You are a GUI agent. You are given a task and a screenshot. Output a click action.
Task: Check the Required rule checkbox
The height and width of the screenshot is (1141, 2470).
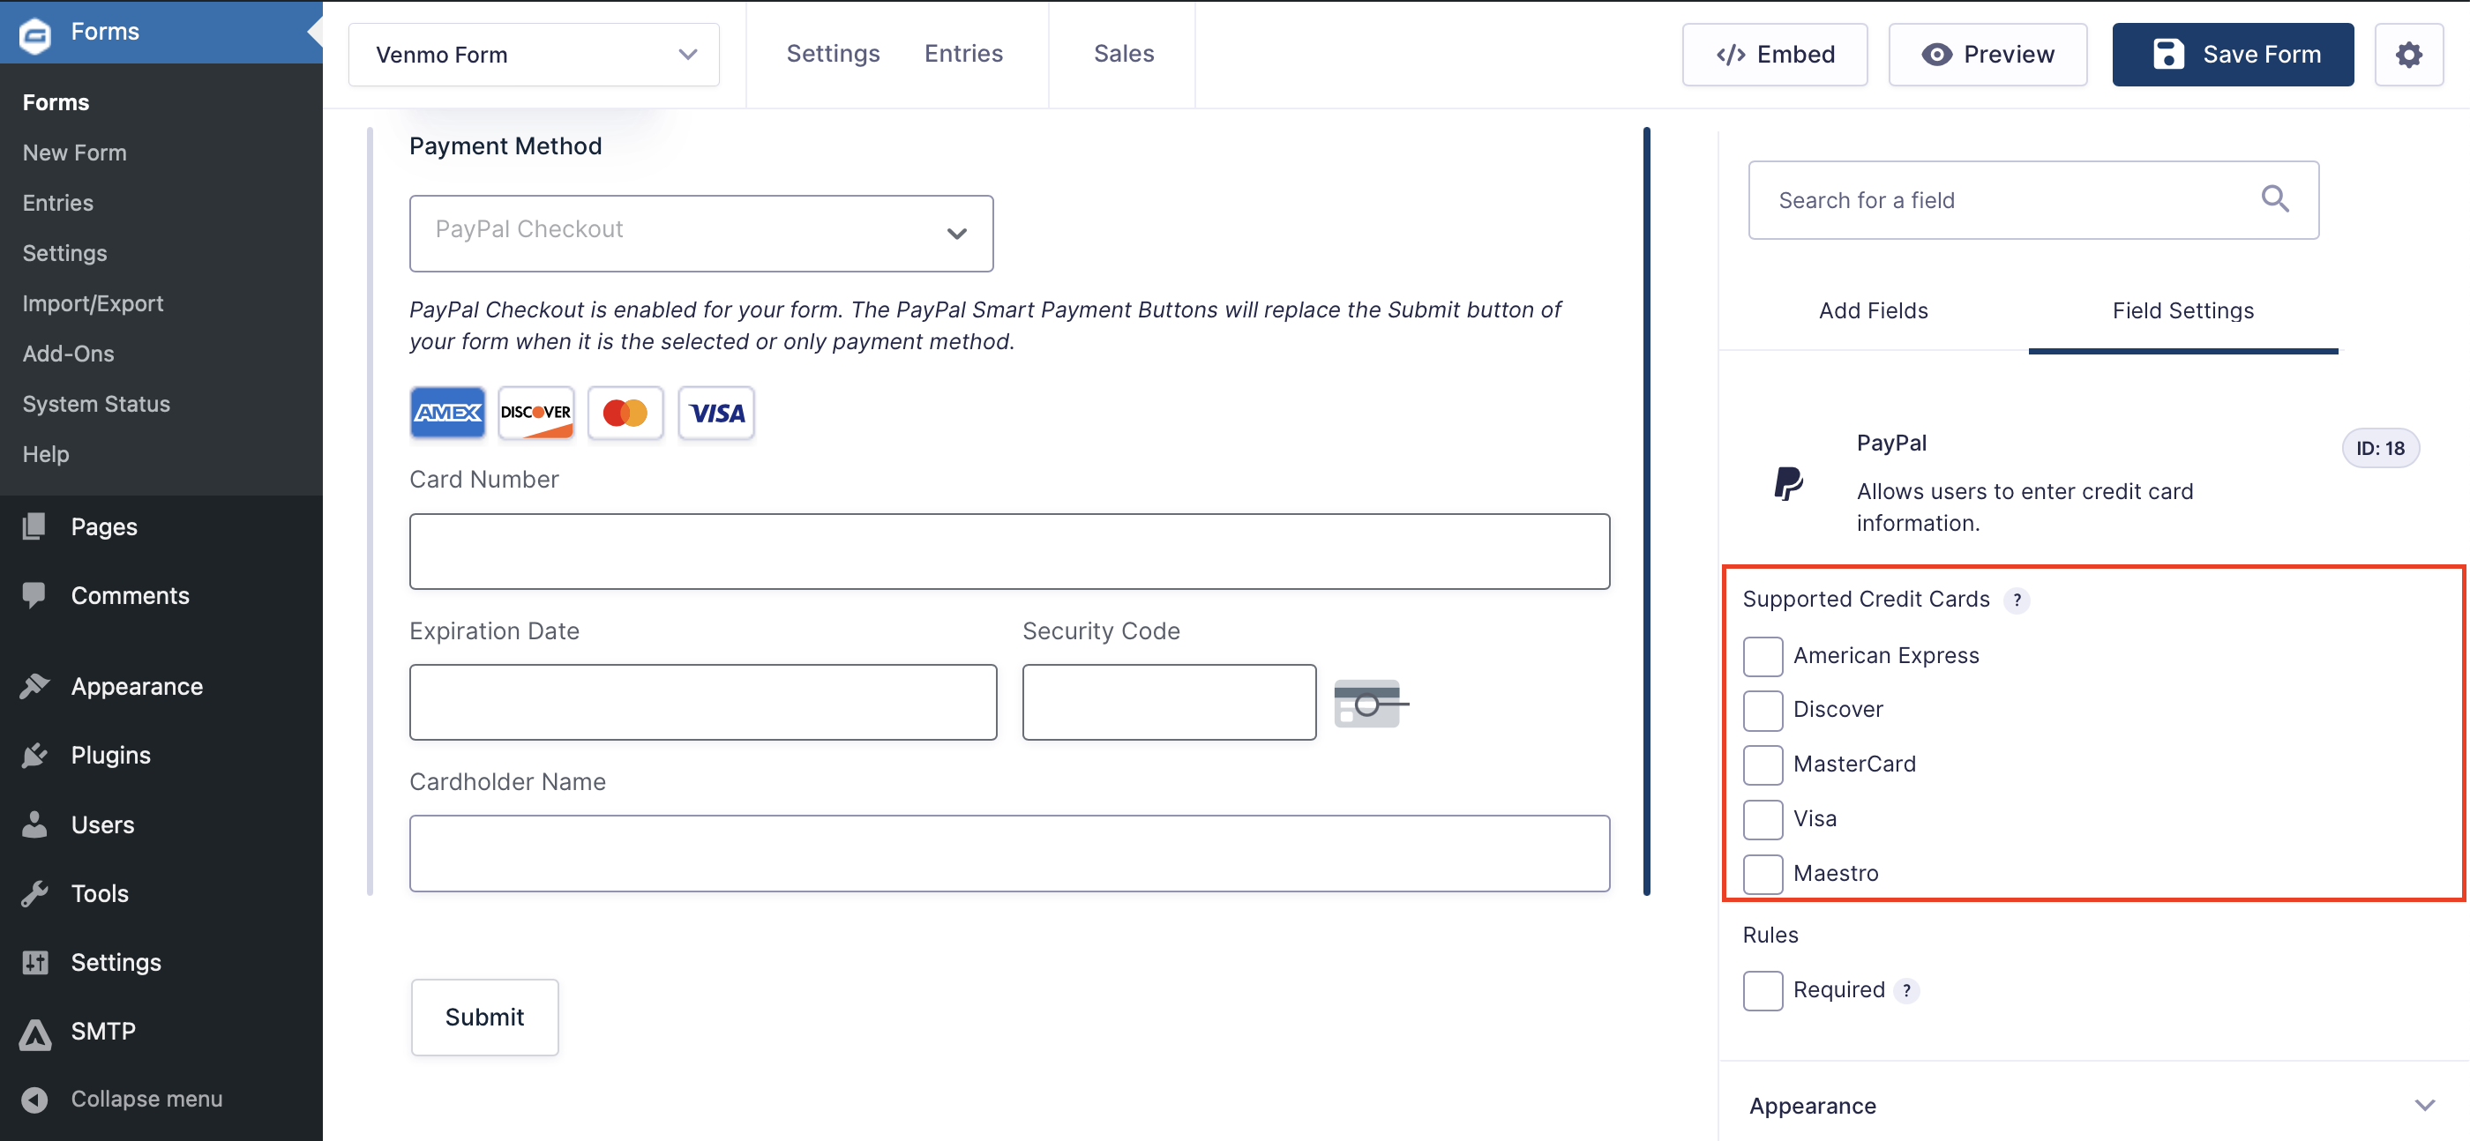pyautogui.click(x=1763, y=990)
